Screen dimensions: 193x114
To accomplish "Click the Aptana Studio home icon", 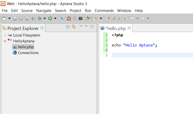I will pos(69,18).
